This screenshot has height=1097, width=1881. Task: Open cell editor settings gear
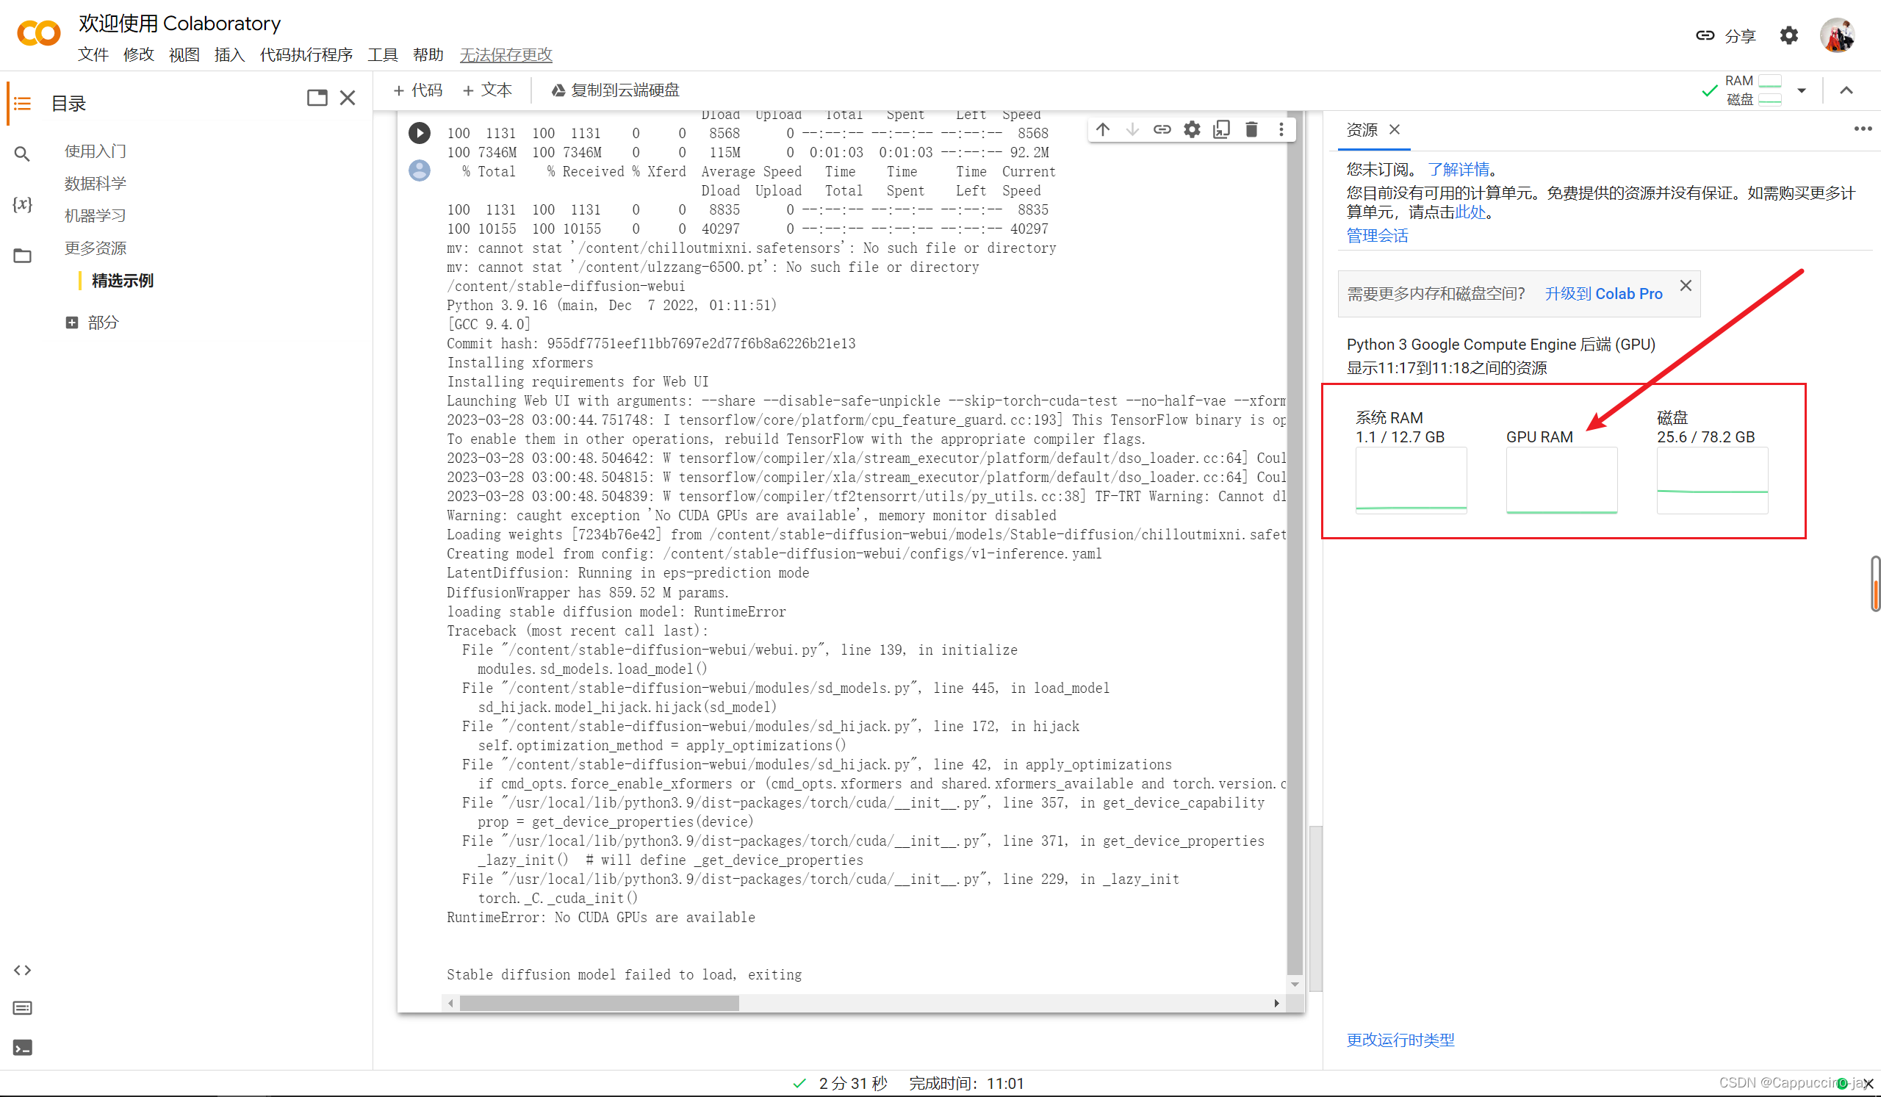coord(1192,129)
